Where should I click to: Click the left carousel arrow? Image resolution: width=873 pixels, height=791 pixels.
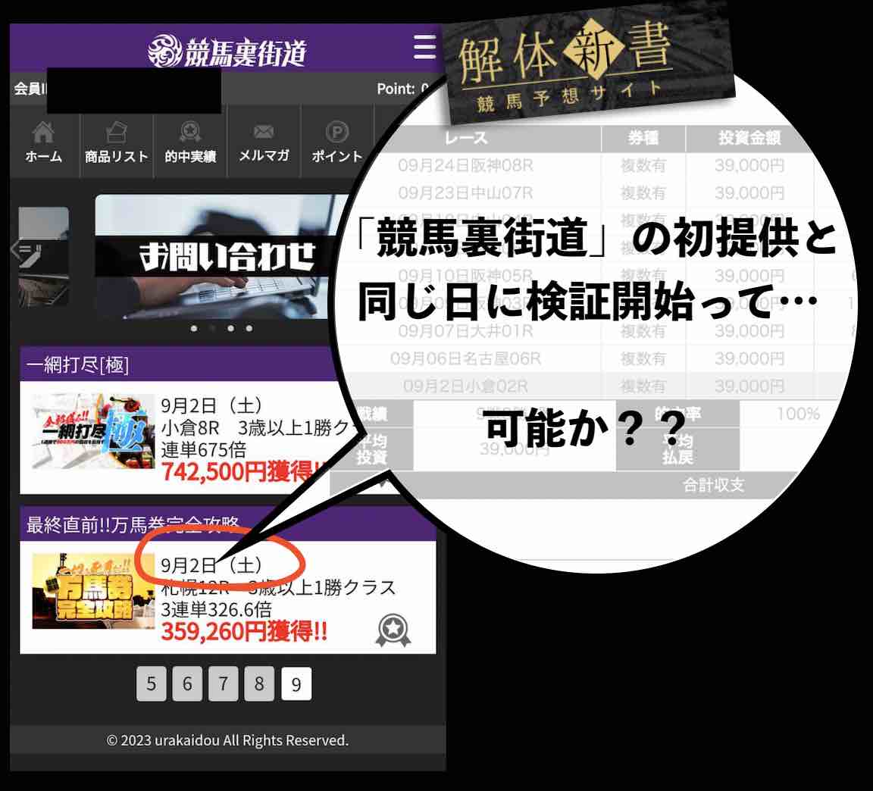point(17,250)
